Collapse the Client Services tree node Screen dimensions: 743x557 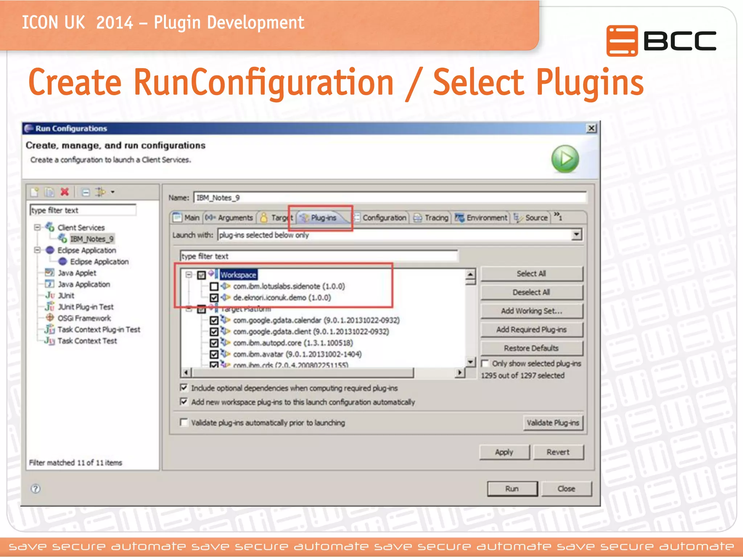[x=37, y=227]
